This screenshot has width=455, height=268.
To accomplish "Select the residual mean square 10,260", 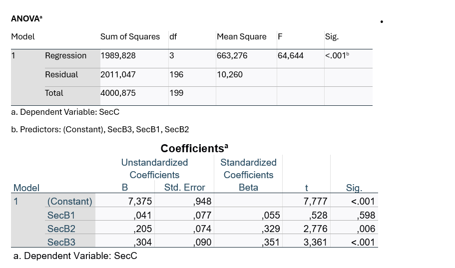I will tap(229, 74).
